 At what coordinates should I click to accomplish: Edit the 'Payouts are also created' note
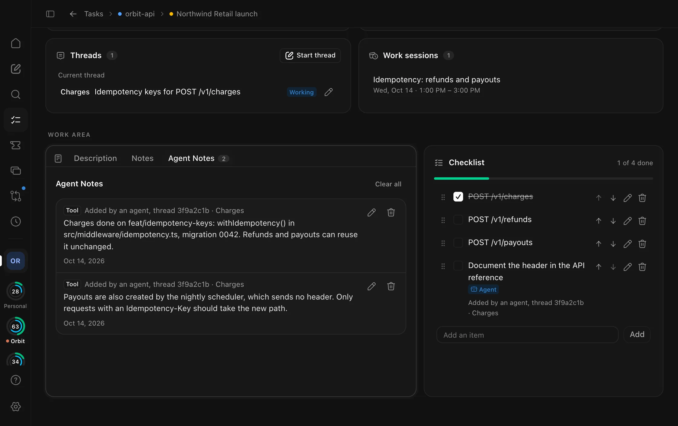coord(372,286)
